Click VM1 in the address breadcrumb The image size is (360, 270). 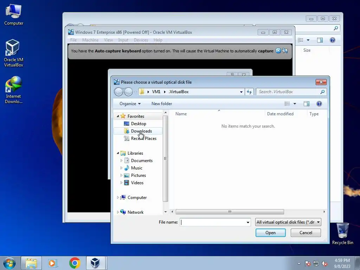(156, 92)
